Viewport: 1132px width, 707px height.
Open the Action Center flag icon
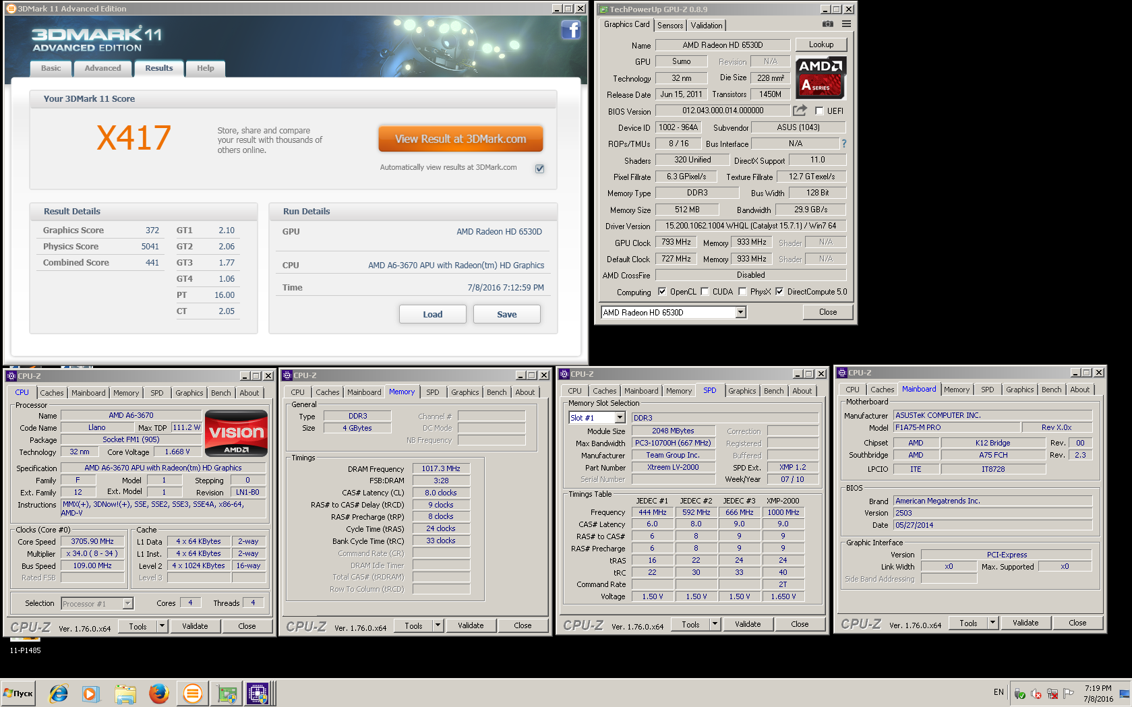[1069, 694]
